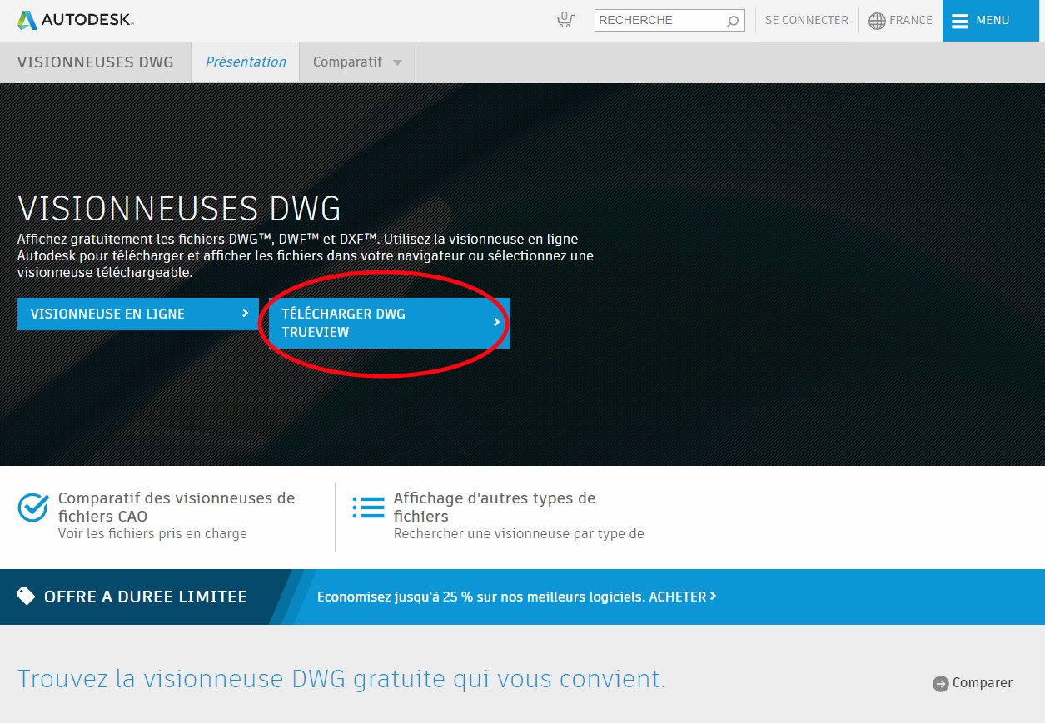Click 'Rechercher une visionneuse par type de' text
The width and height of the screenshot is (1045, 723).
[x=519, y=533]
